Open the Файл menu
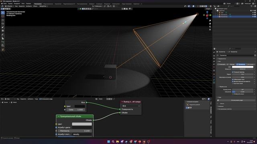 coord(5,4)
